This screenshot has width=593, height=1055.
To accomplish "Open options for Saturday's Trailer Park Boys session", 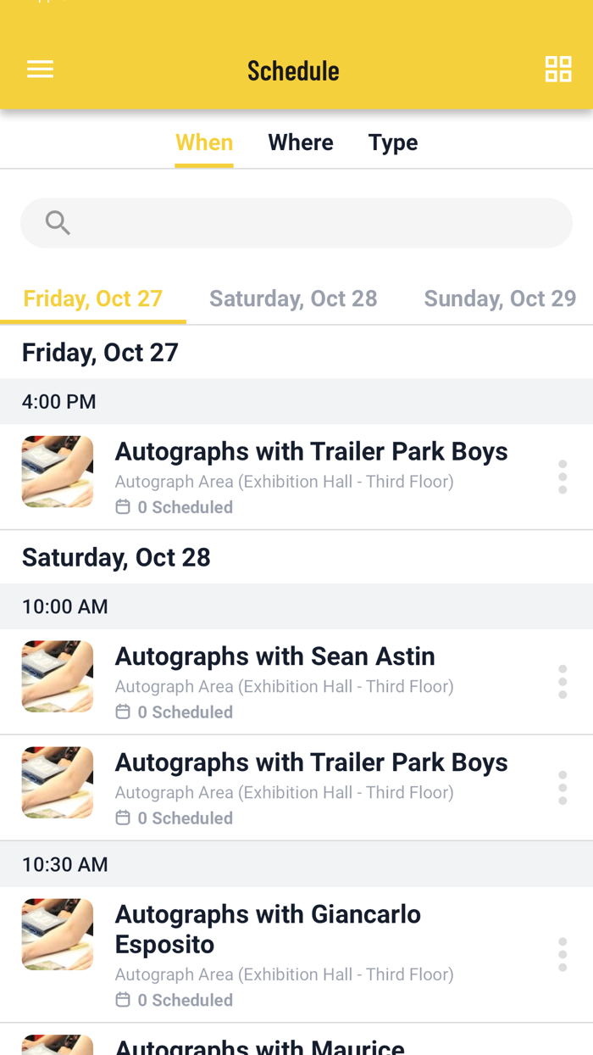I will click(563, 787).
